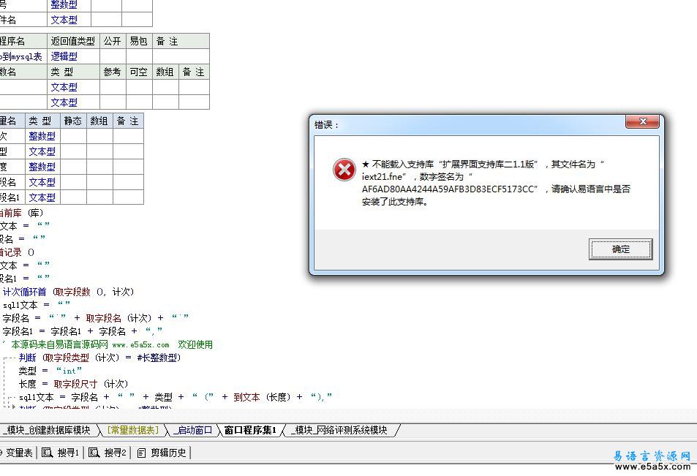Screen dimensions: 697x476
Task: Click the green comment line with www.e5a5x.com
Action: click(x=112, y=344)
